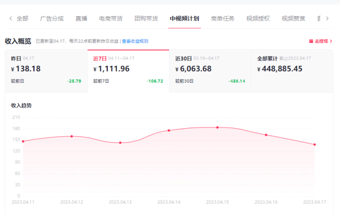This screenshot has width=340, height=214.
Task: Select the 近7日 income card
Action: 128,71
